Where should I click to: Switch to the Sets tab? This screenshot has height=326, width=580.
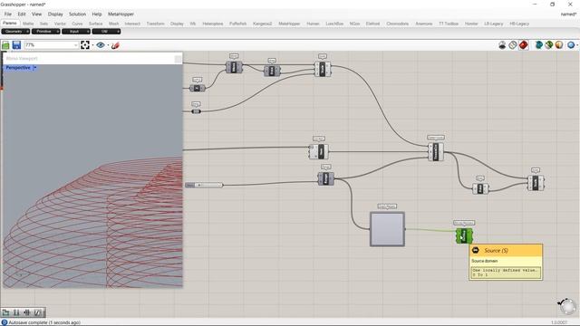(x=43, y=24)
